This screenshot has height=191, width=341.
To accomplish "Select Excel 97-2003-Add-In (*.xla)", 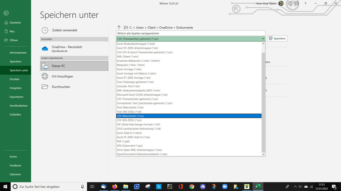I will (189, 137).
